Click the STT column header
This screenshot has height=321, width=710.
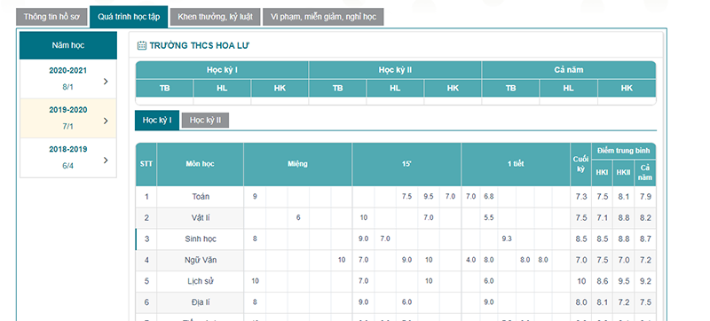point(146,164)
